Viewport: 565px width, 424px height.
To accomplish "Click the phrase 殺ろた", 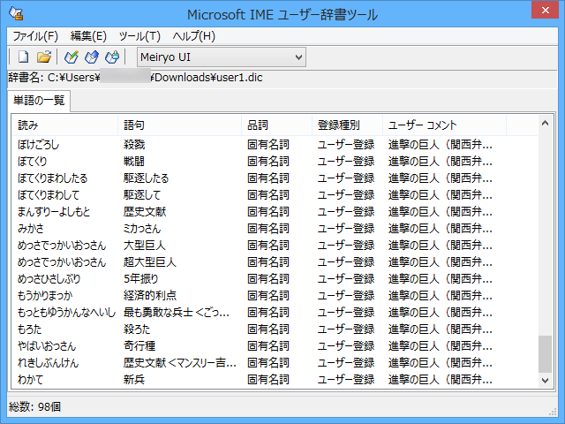I will pyautogui.click(x=137, y=329).
